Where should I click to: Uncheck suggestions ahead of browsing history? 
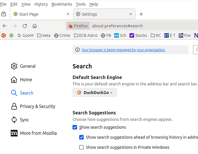[81, 137]
